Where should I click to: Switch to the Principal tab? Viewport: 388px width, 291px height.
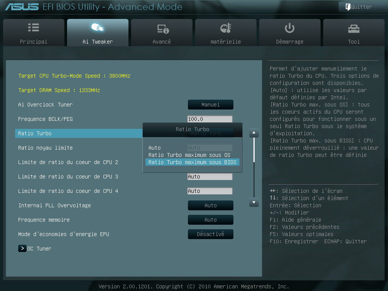coord(34,33)
